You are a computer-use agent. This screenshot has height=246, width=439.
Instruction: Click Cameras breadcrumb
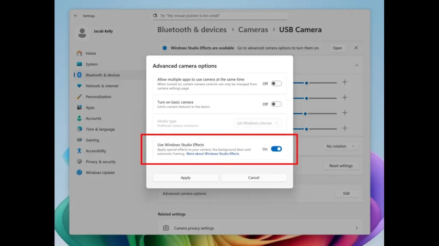click(x=253, y=29)
